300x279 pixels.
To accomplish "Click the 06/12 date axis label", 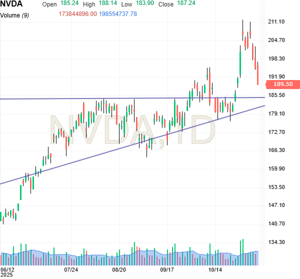I will (x=7, y=269).
